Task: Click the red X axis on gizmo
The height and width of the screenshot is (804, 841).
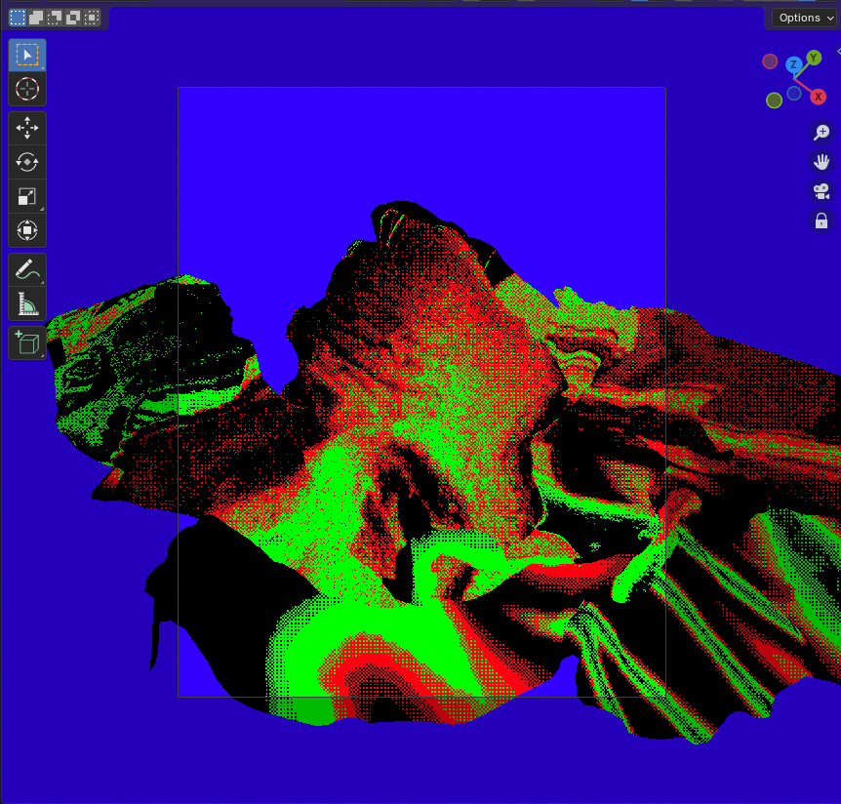Action: click(x=818, y=97)
